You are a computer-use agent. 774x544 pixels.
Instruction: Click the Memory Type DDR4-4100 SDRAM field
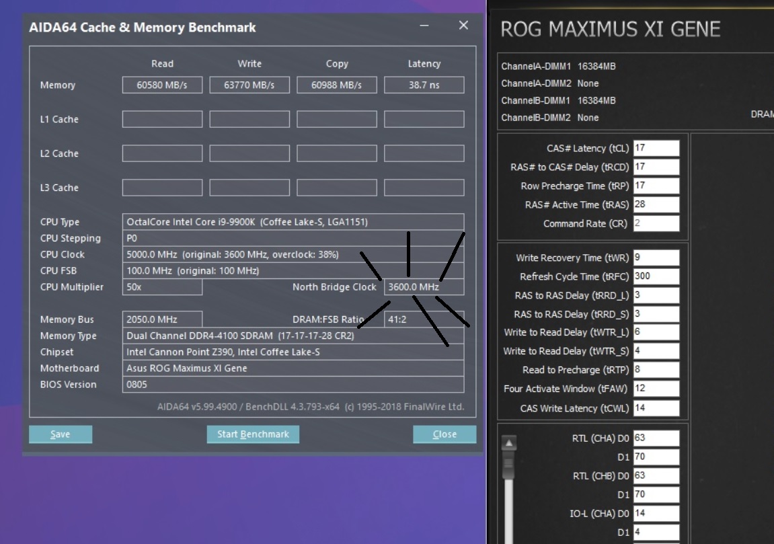coord(293,336)
